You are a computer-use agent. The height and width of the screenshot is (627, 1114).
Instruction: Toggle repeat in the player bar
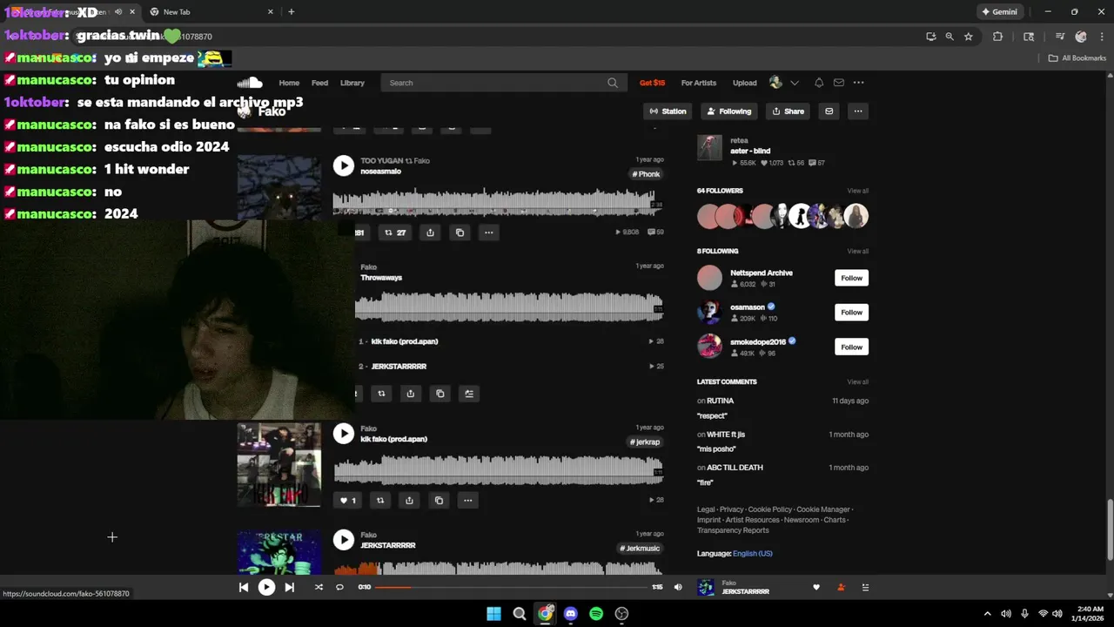[339, 588]
